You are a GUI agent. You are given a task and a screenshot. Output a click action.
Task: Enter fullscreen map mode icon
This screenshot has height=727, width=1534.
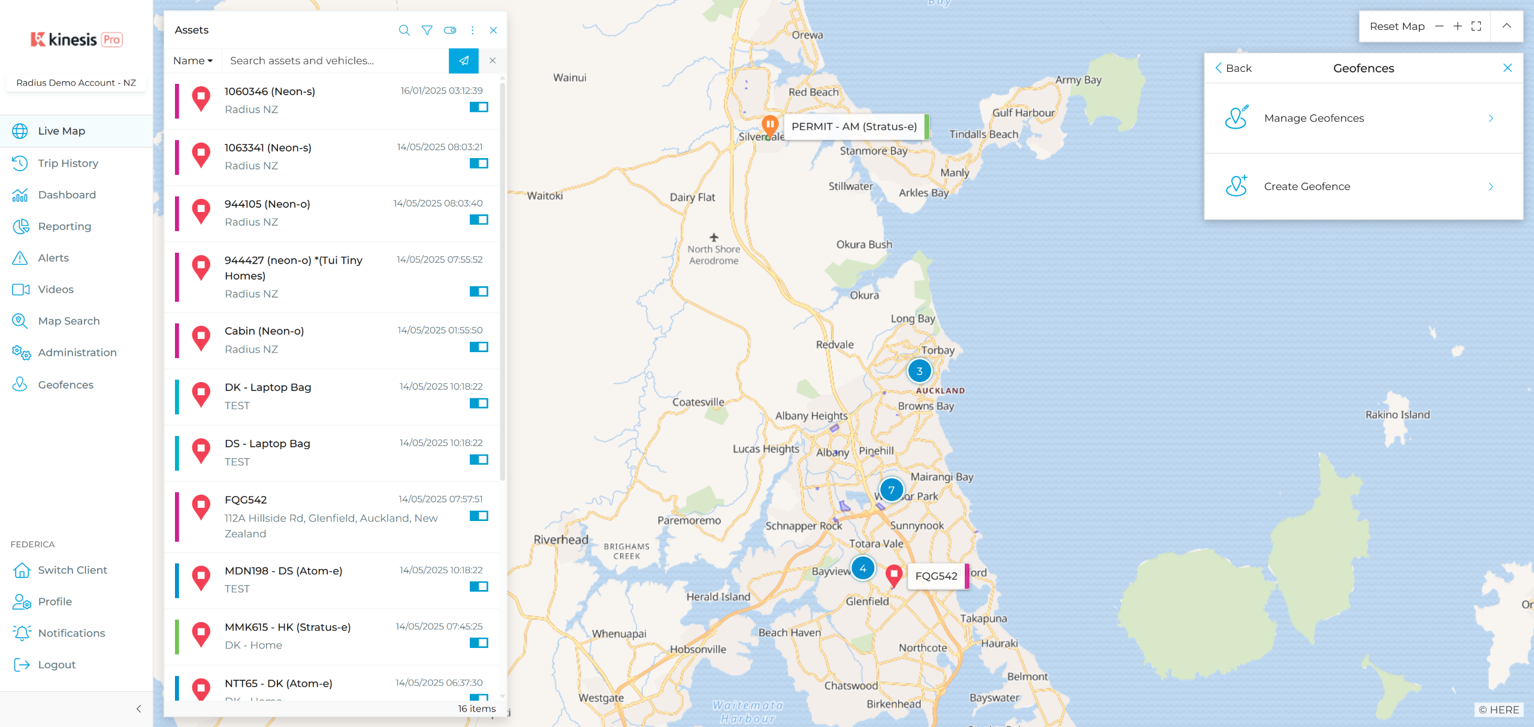(x=1476, y=26)
